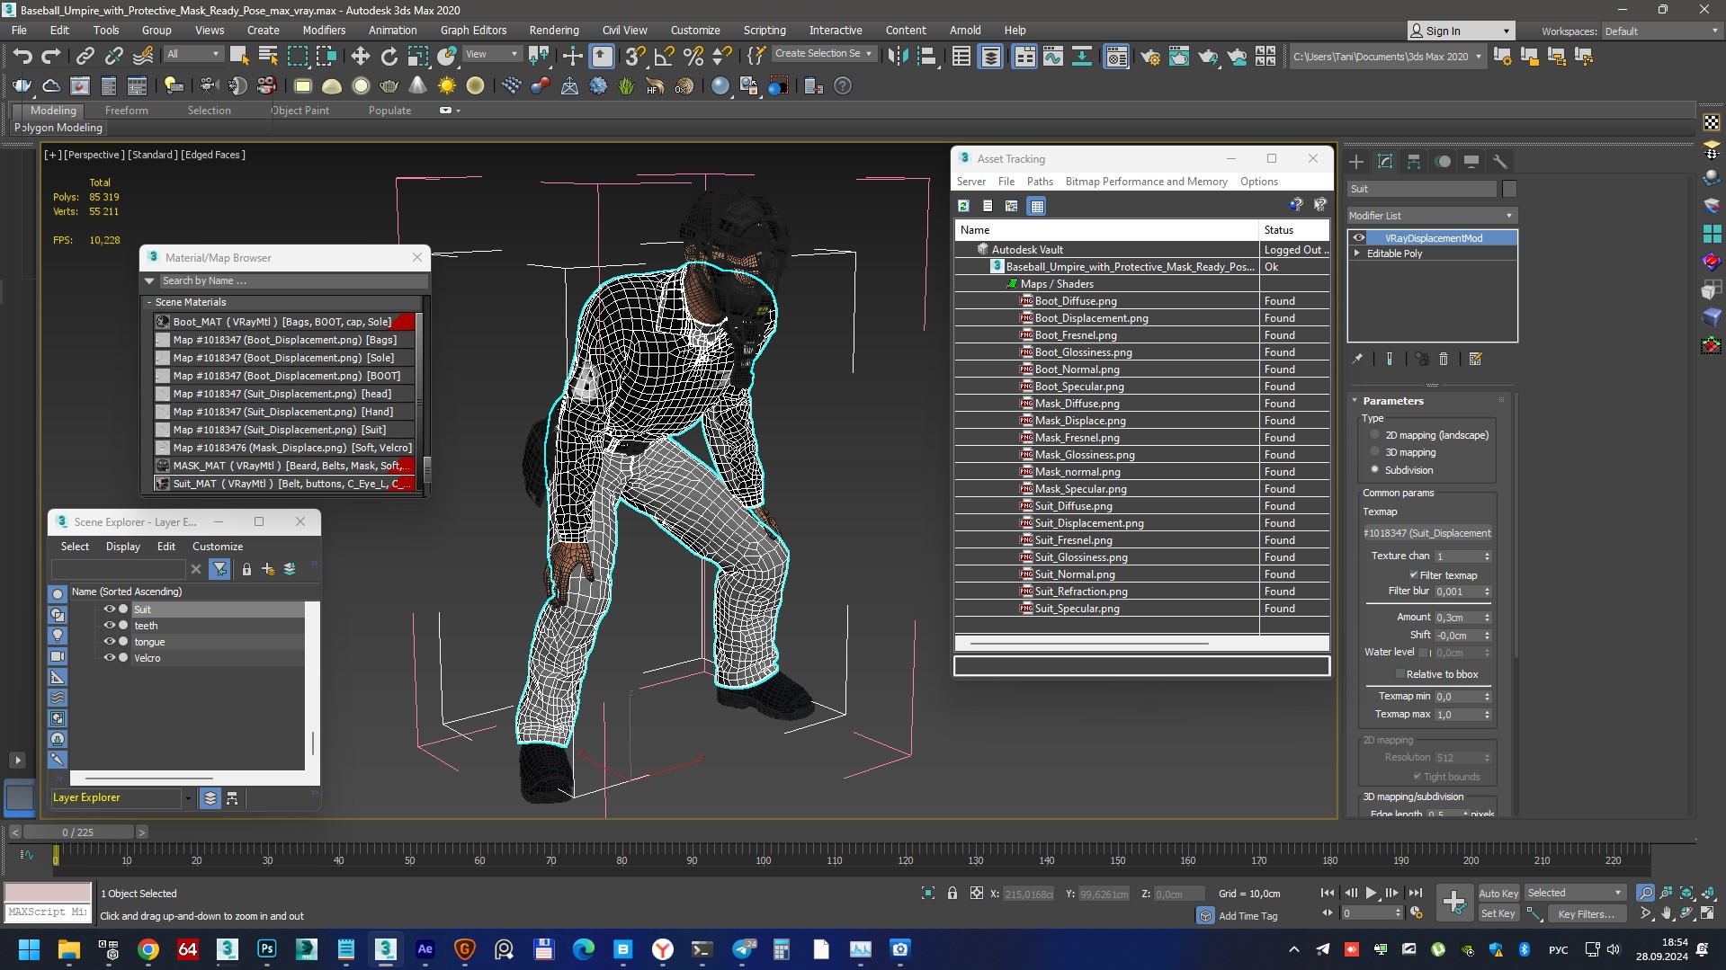This screenshot has width=1726, height=970.
Task: Refresh the Asset Tracking list
Action: (963, 206)
